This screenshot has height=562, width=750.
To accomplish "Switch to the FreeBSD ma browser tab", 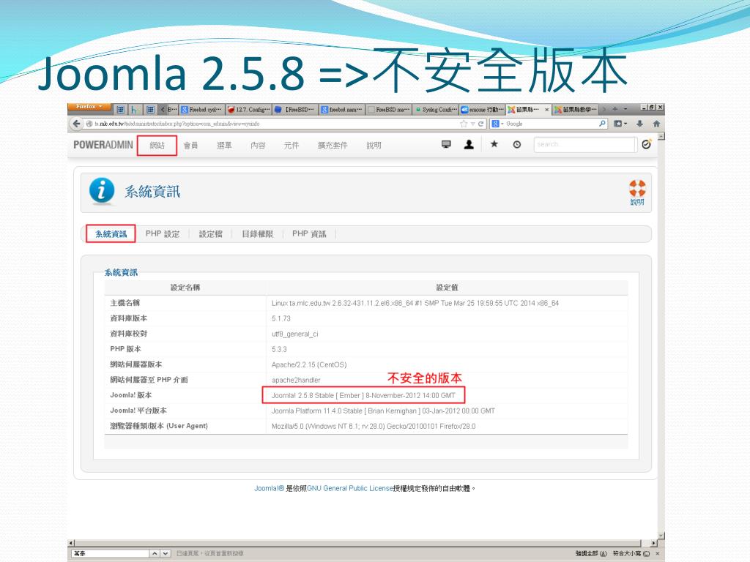I will click(389, 110).
